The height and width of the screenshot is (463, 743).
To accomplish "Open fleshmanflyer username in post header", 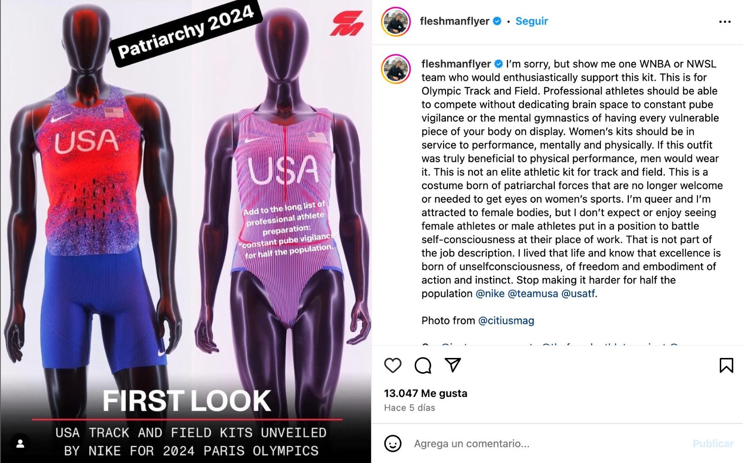I will coord(455,21).
